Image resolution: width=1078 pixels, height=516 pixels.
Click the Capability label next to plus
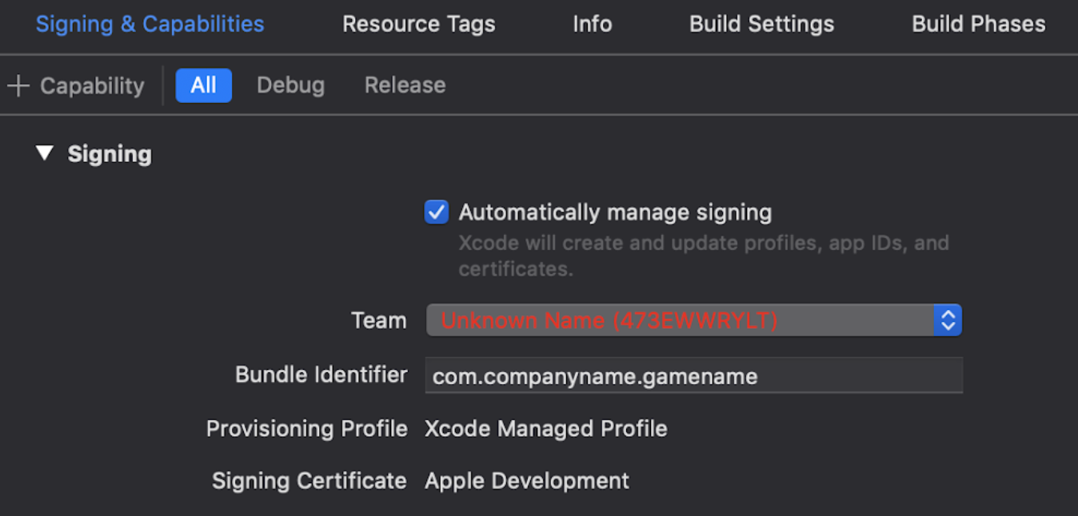92,85
